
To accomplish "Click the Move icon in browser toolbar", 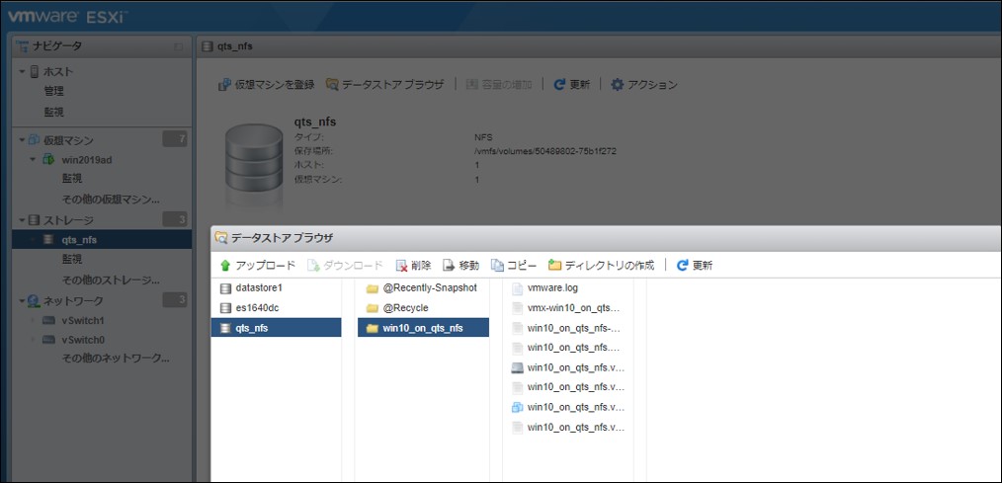I will point(449,266).
